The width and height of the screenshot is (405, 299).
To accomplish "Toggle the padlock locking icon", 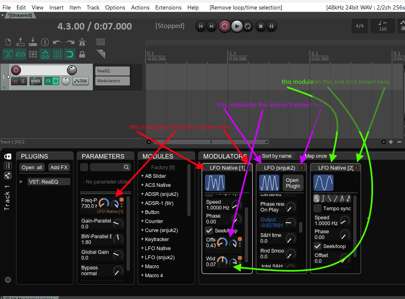I will coord(82,54).
